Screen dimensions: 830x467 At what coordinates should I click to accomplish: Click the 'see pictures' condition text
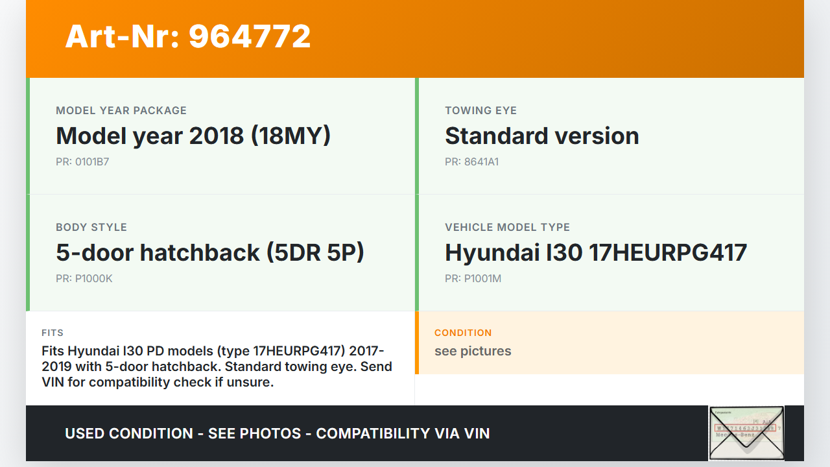(473, 351)
